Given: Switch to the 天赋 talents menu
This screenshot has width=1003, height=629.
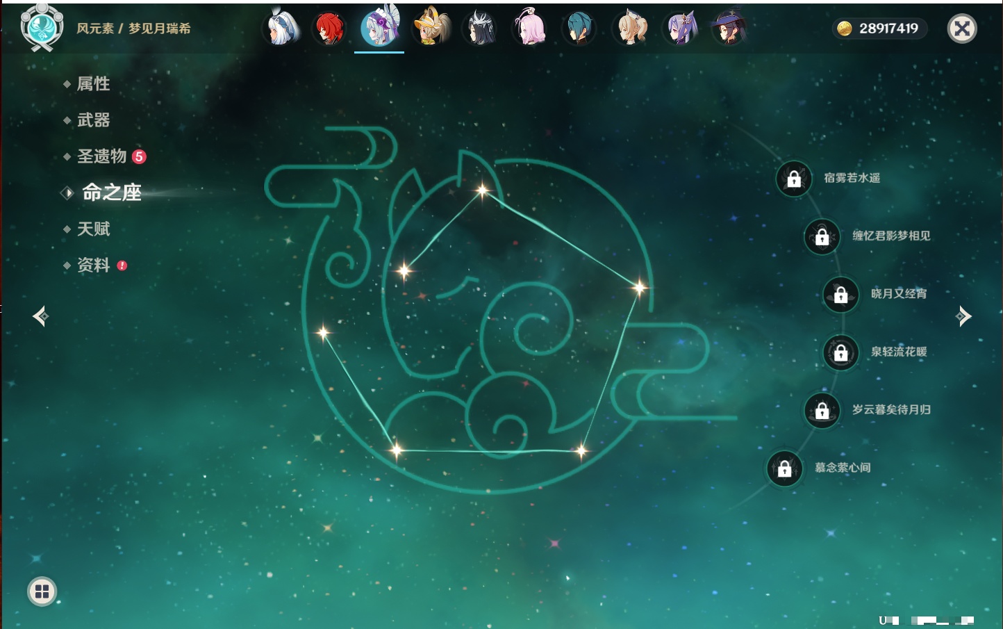Looking at the screenshot, I should [x=93, y=229].
